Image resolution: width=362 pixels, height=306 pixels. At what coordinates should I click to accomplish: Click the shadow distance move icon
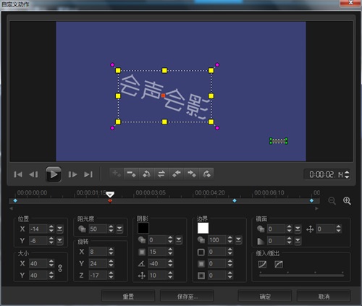pyautogui.click(x=142, y=276)
